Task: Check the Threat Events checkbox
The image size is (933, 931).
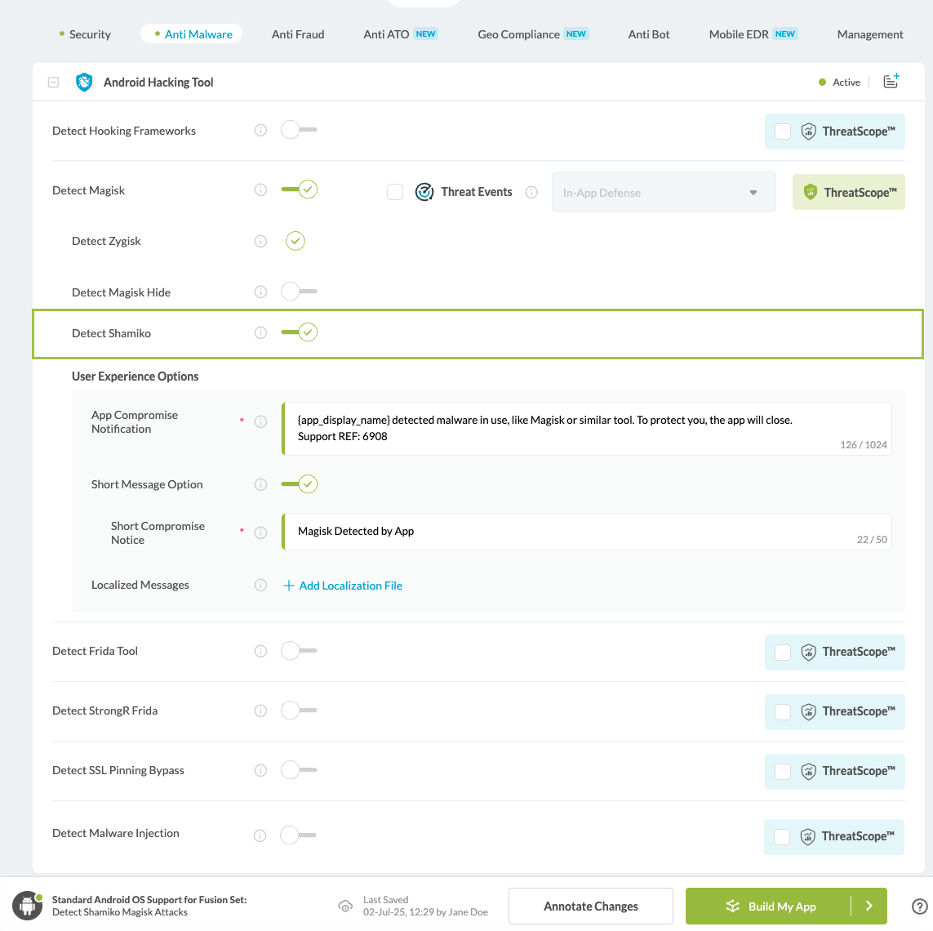Action: click(395, 192)
